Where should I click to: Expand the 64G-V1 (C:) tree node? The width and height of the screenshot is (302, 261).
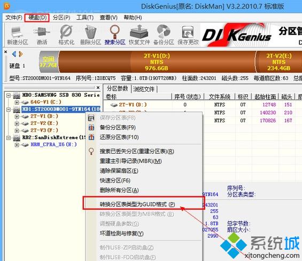pyautogui.click(x=17, y=102)
